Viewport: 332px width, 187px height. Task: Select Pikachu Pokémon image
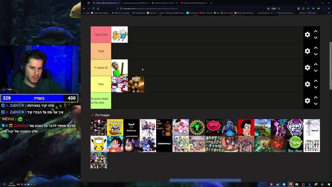tap(99, 144)
